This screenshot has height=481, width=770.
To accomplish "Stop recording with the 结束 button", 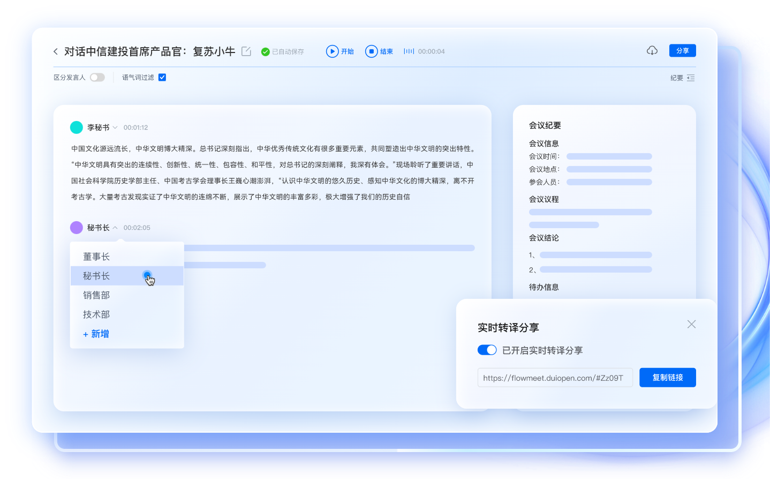I will coord(379,51).
